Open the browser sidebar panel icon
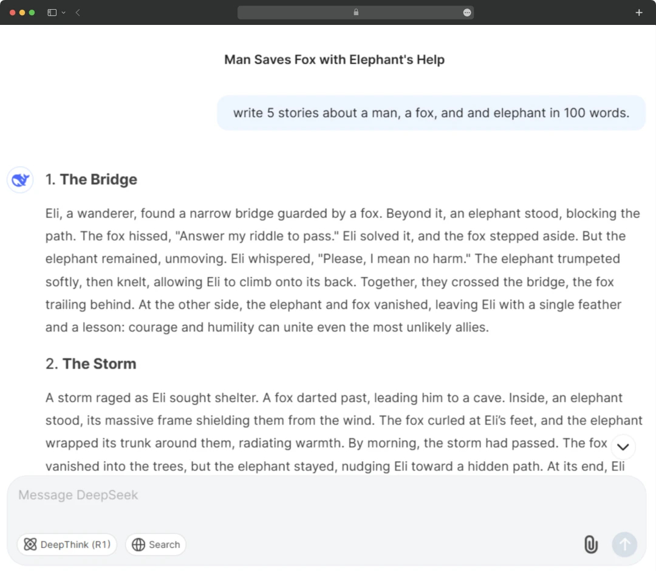 click(51, 12)
